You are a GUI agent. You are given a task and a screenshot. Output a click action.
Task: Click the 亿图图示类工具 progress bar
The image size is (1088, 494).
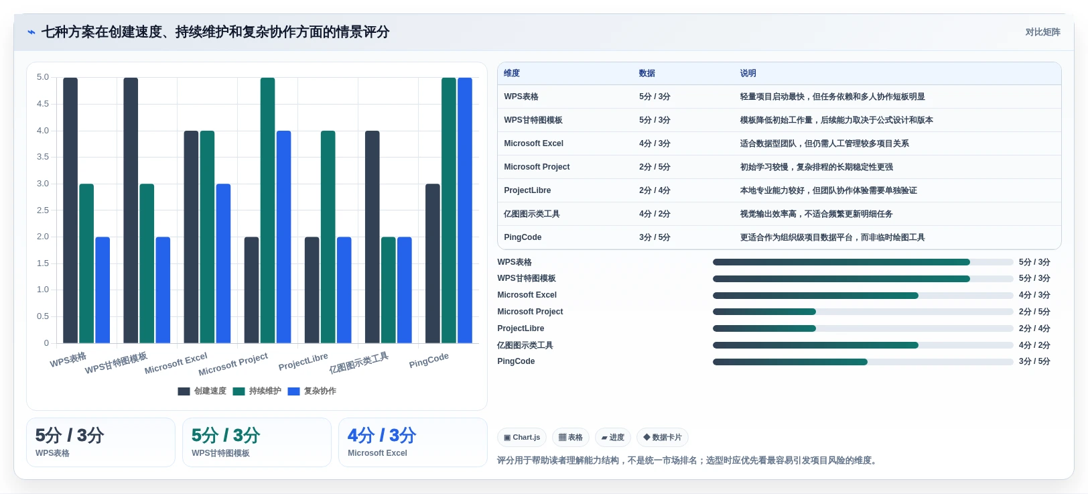863,345
